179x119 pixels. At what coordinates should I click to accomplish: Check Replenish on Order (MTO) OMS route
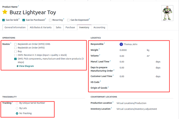coord(15,44)
